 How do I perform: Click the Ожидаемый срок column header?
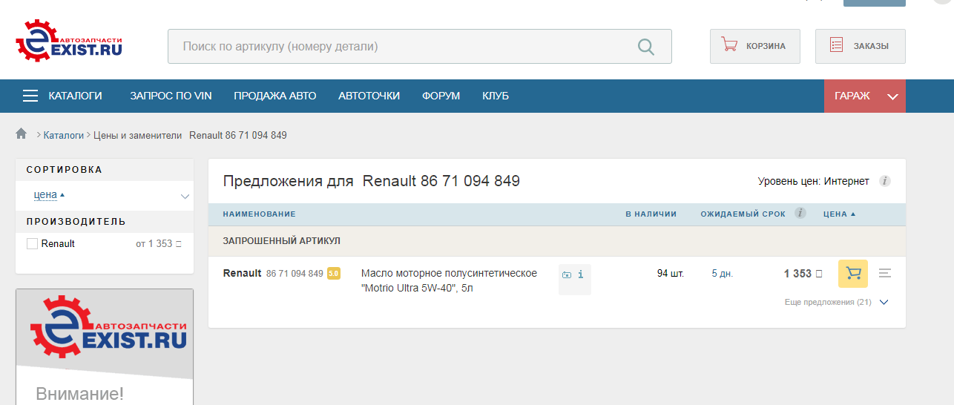(743, 214)
